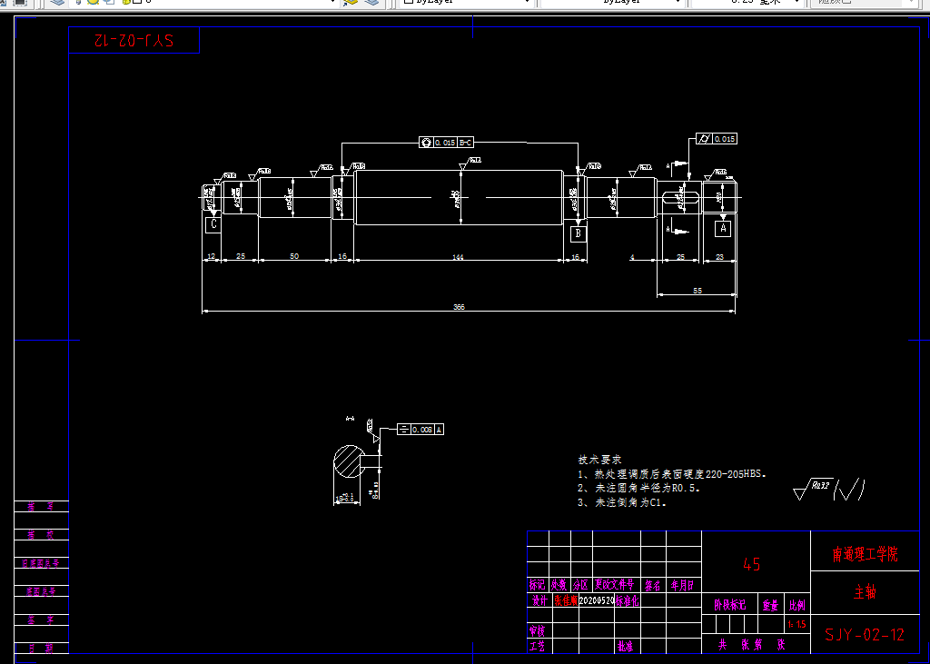
Task: Select the 日期 cell in left strip
Action: click(x=41, y=648)
